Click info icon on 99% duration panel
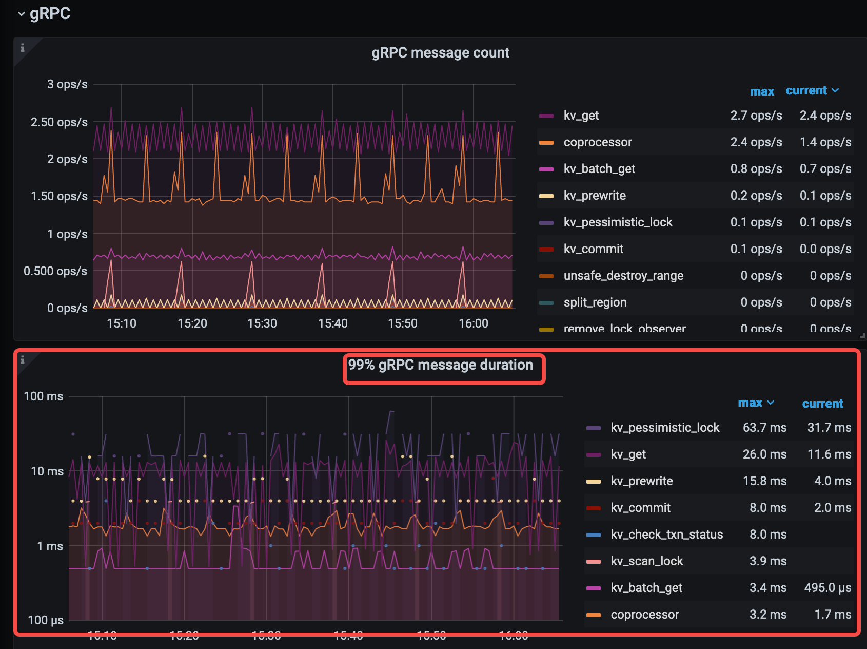The height and width of the screenshot is (649, 867). 22,360
